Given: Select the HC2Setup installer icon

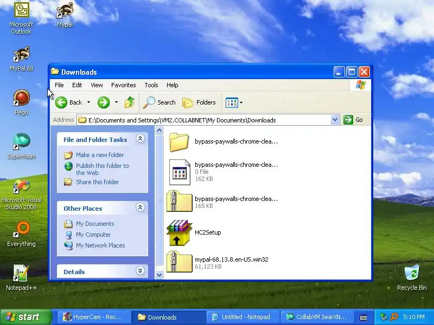Looking at the screenshot, I should click(179, 233).
